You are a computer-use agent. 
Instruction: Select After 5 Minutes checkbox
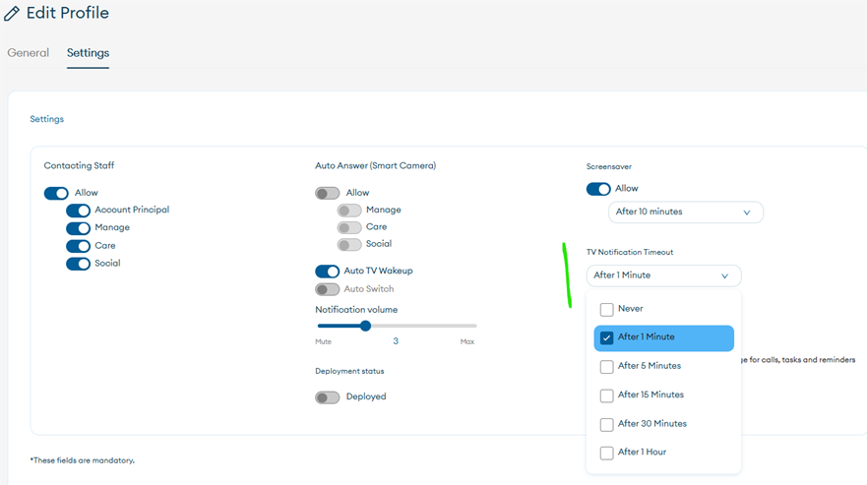607,367
